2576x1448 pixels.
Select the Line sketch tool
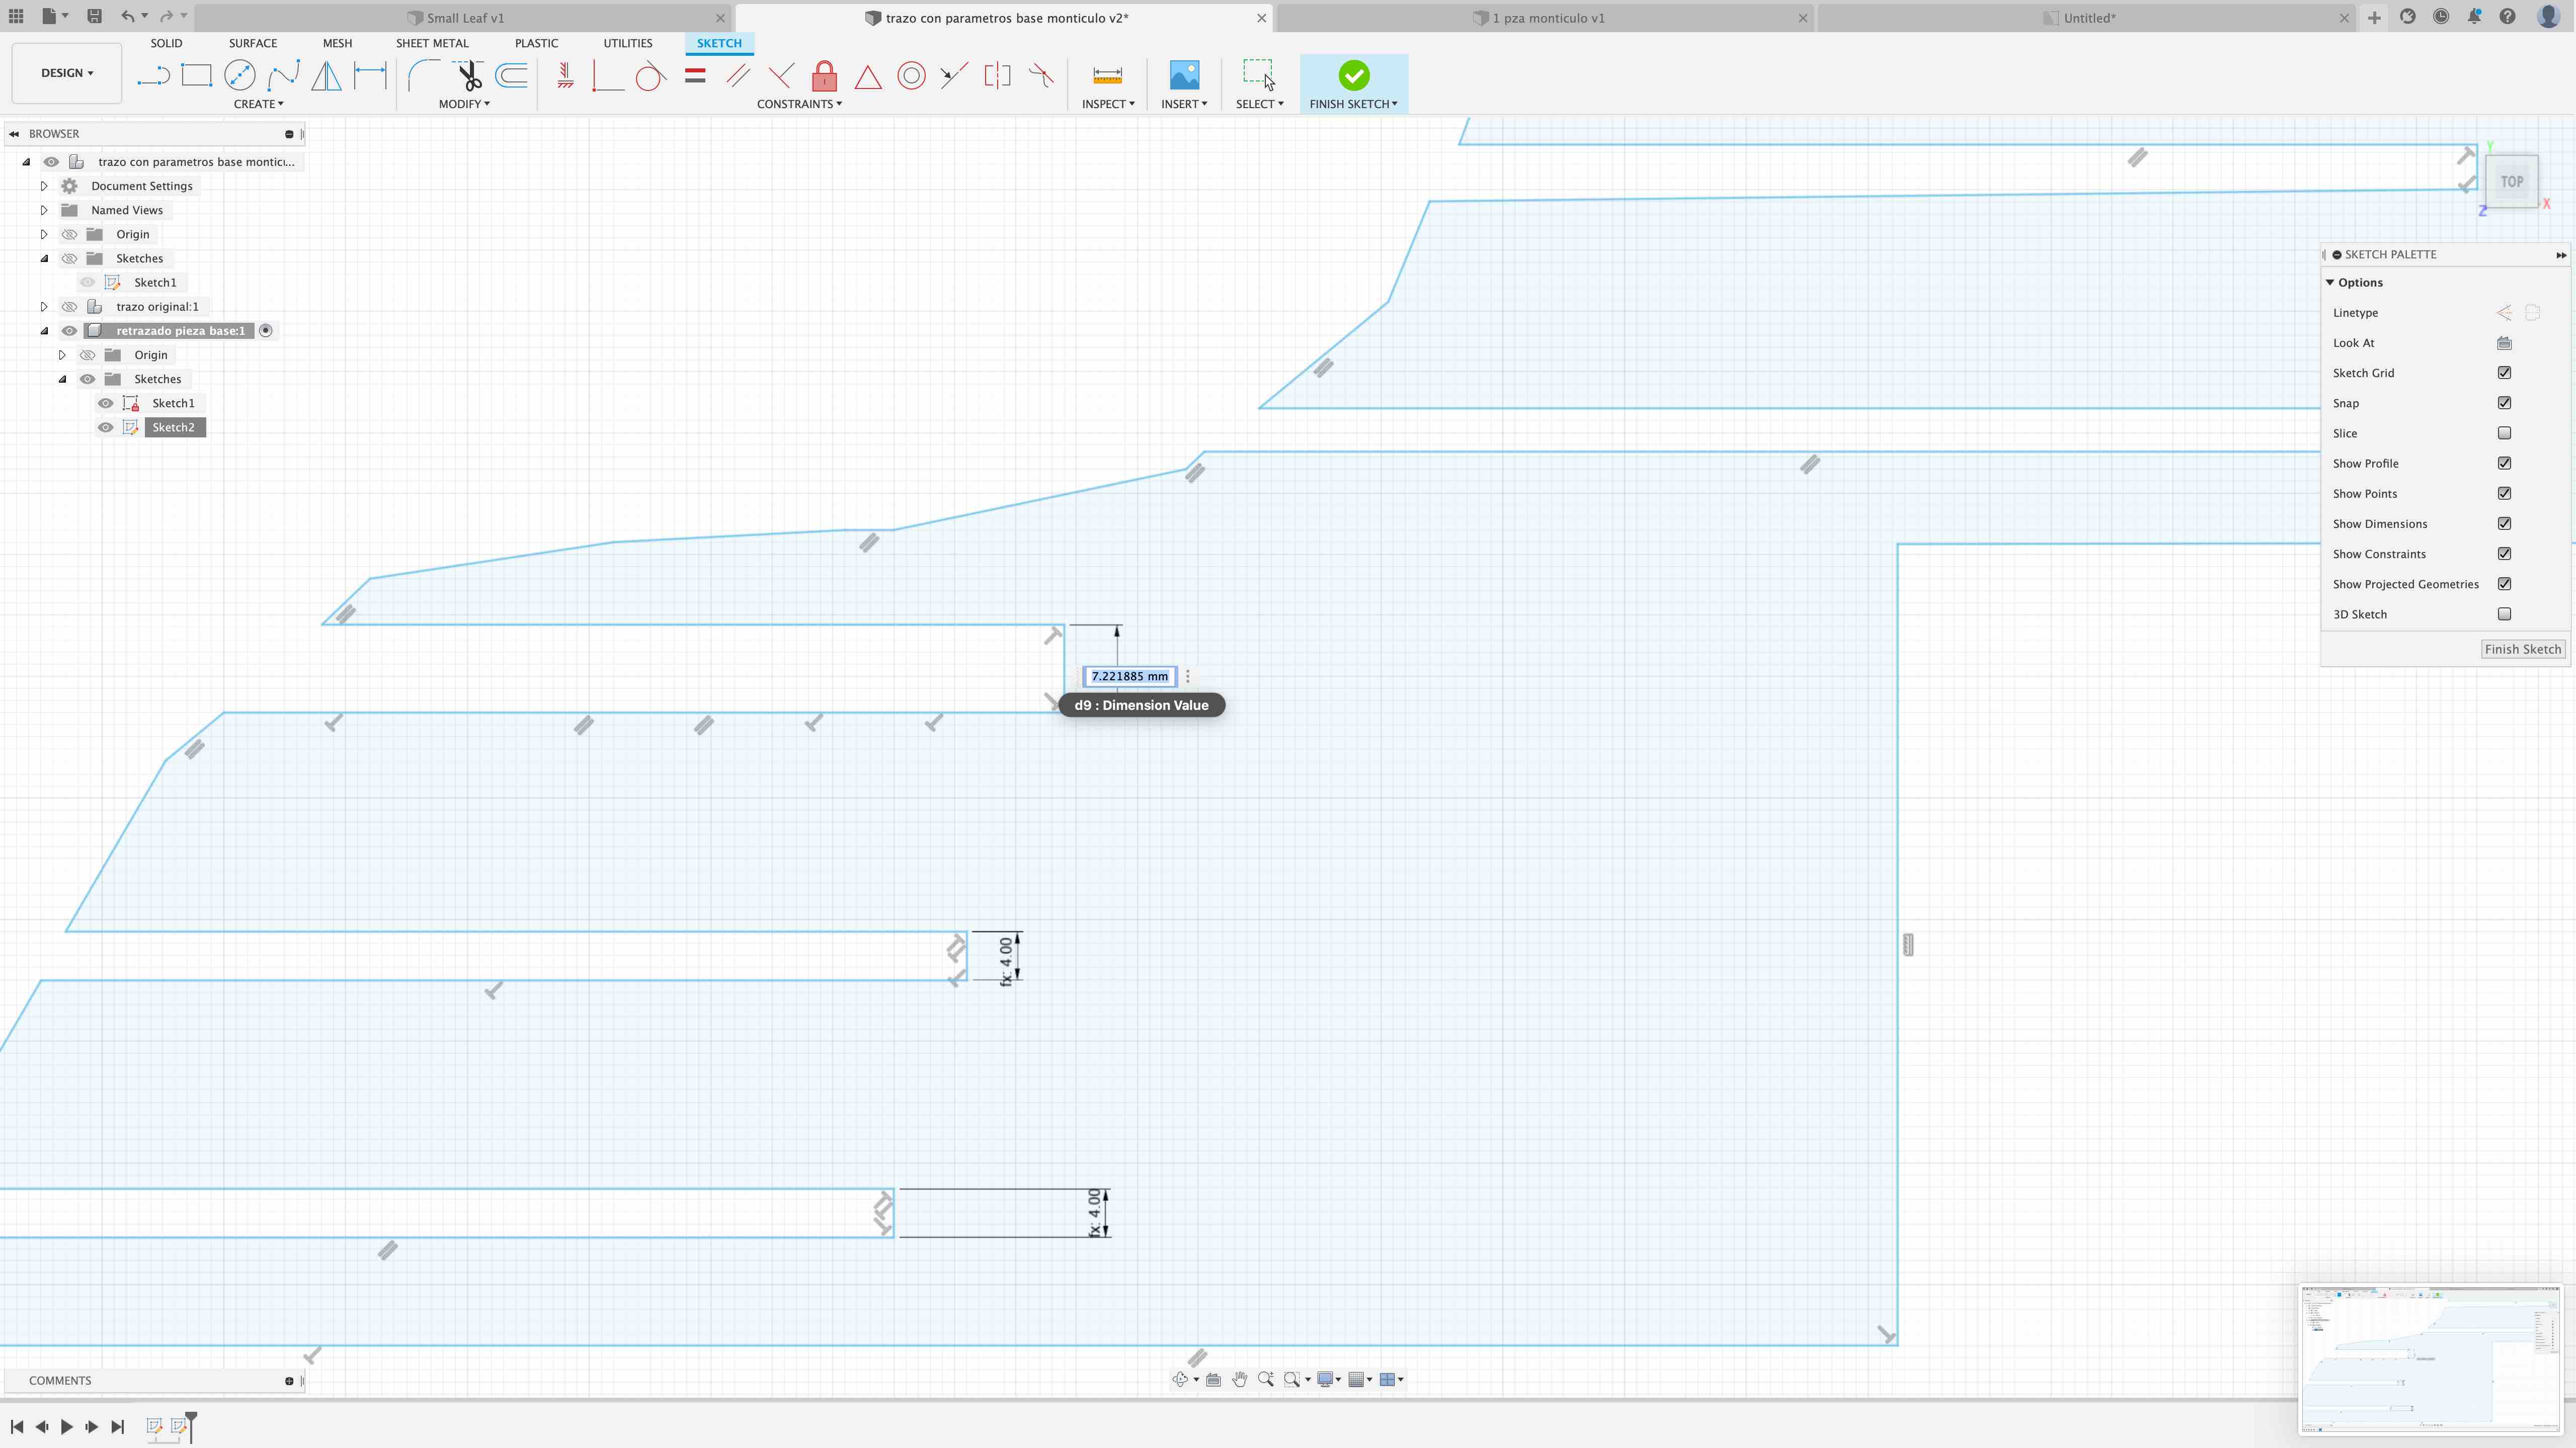[153, 76]
